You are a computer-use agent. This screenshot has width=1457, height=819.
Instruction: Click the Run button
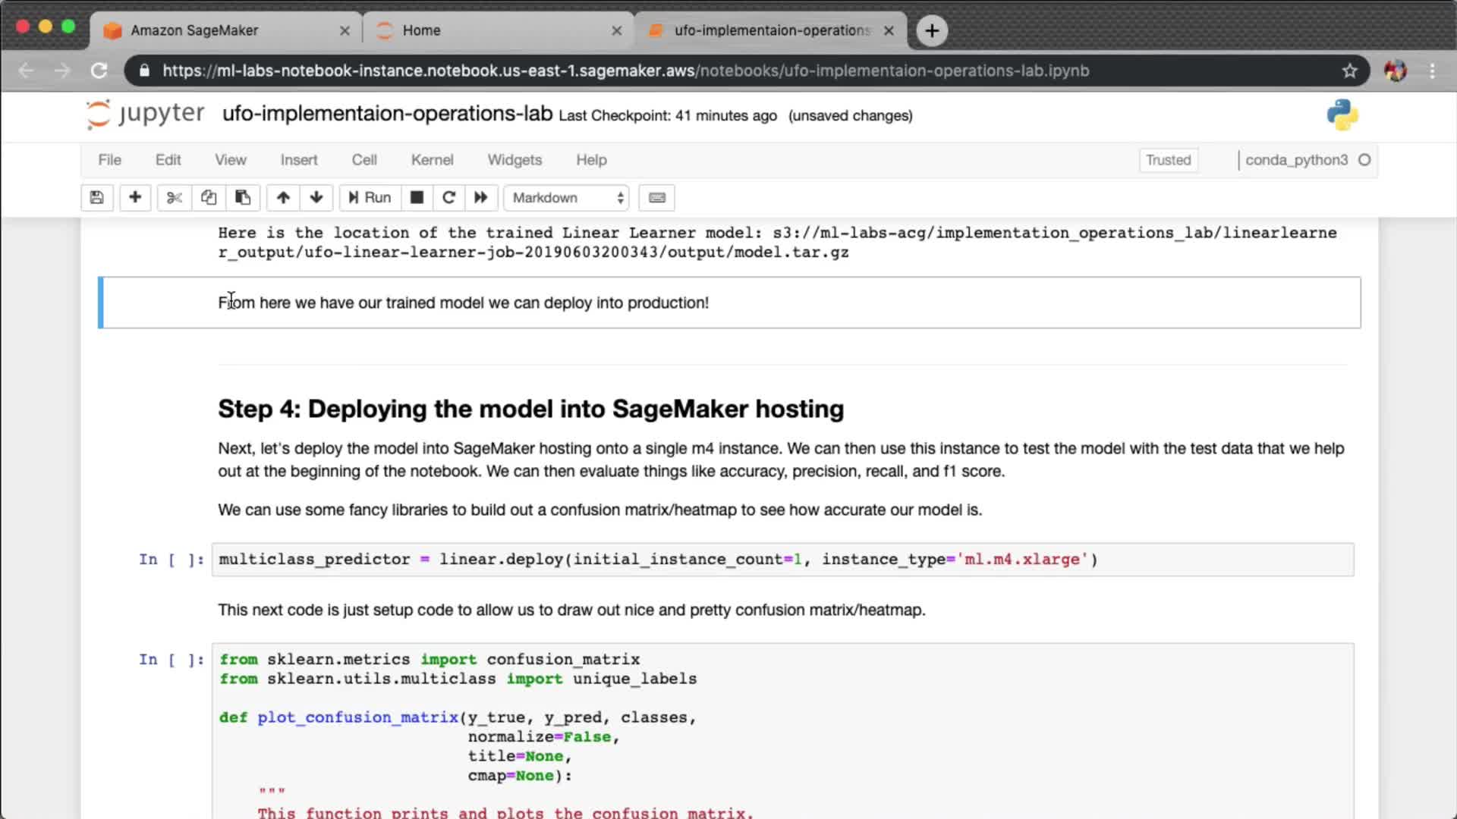click(370, 198)
